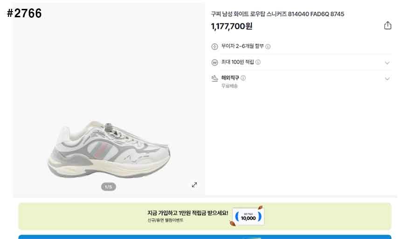Open fullscreen view with the expand arrows icon

coord(194,184)
